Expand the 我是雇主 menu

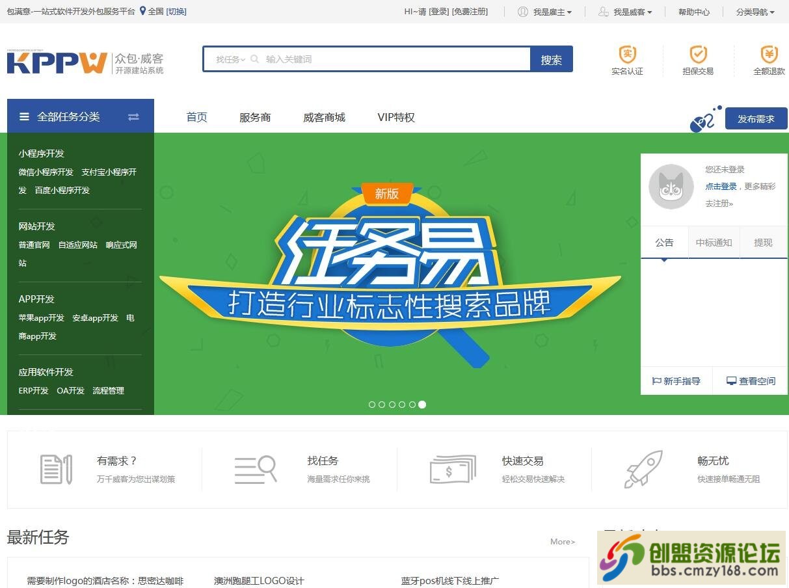coord(552,12)
